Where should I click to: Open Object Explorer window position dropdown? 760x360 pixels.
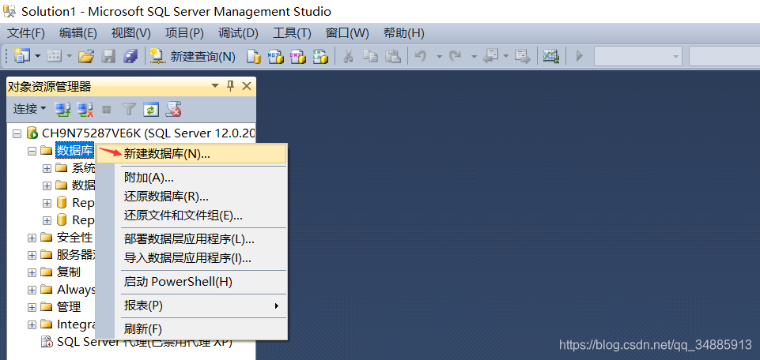pos(215,86)
